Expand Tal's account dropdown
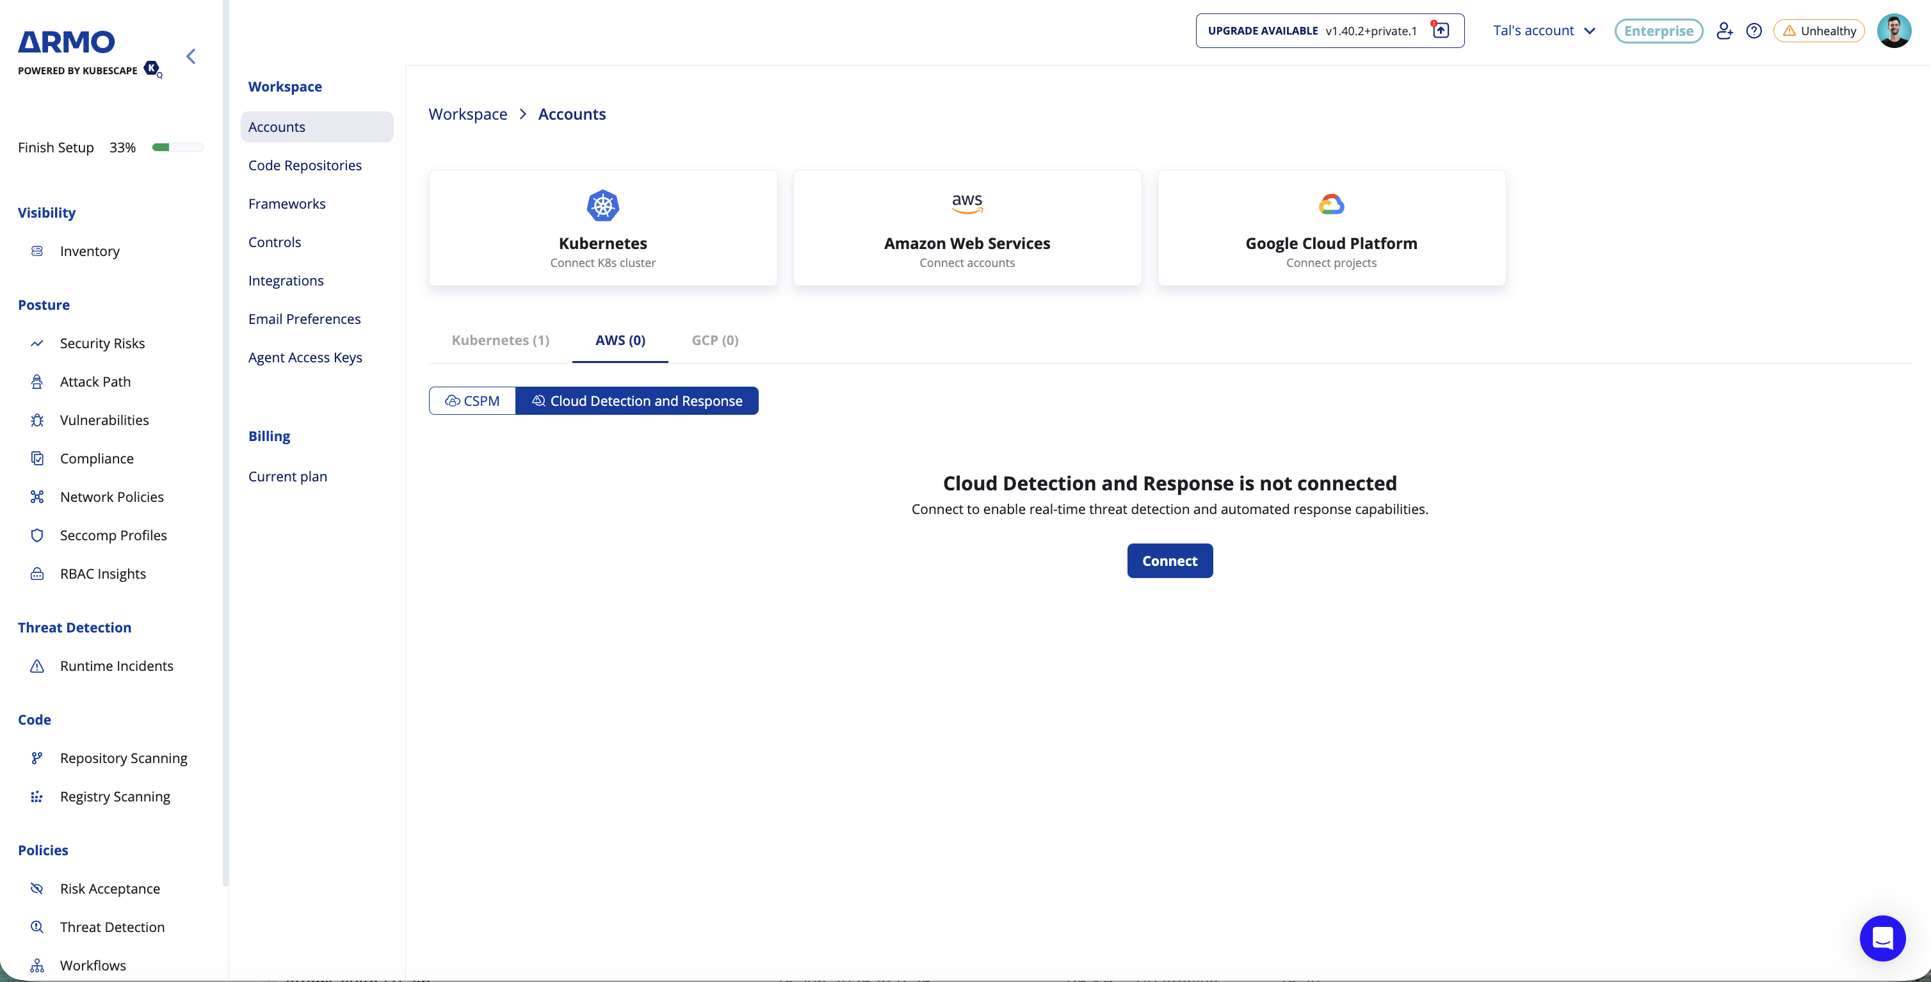 (1544, 31)
